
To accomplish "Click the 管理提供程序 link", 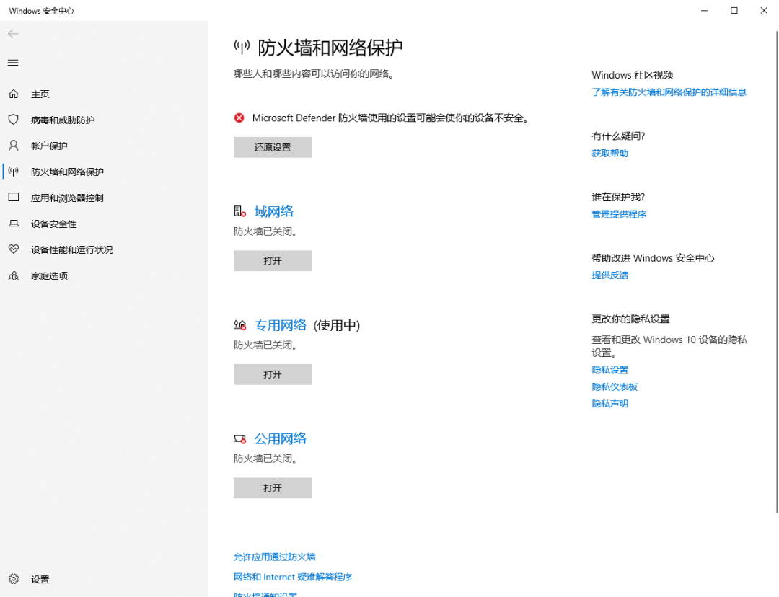I will pyautogui.click(x=619, y=214).
